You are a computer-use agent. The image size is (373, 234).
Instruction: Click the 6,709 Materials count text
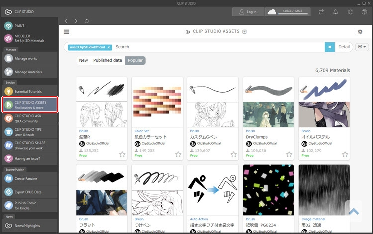click(x=333, y=70)
